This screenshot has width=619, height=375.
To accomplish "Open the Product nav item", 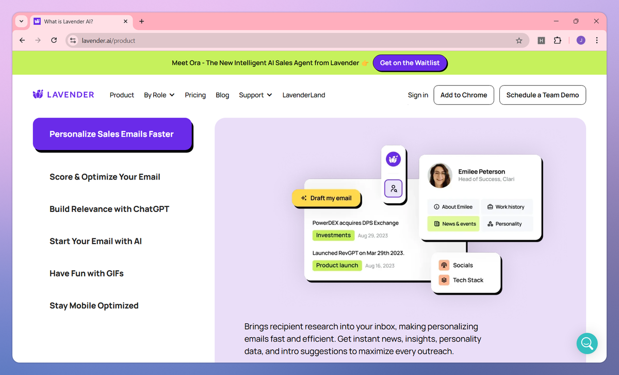I will [x=122, y=95].
